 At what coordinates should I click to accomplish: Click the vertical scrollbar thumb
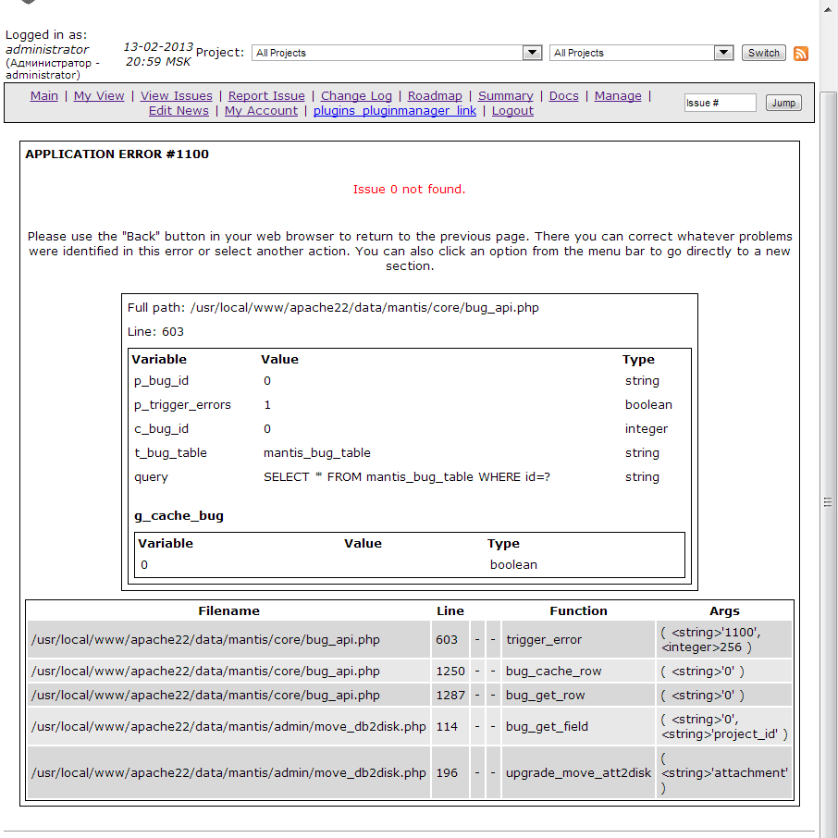pos(828,501)
